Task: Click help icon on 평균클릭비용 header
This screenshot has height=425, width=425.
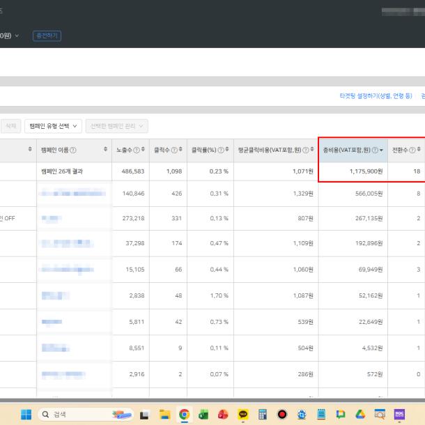Action: coord(304,150)
